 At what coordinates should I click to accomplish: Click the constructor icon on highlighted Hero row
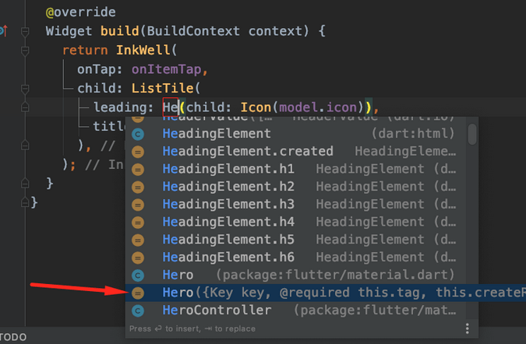[138, 293]
